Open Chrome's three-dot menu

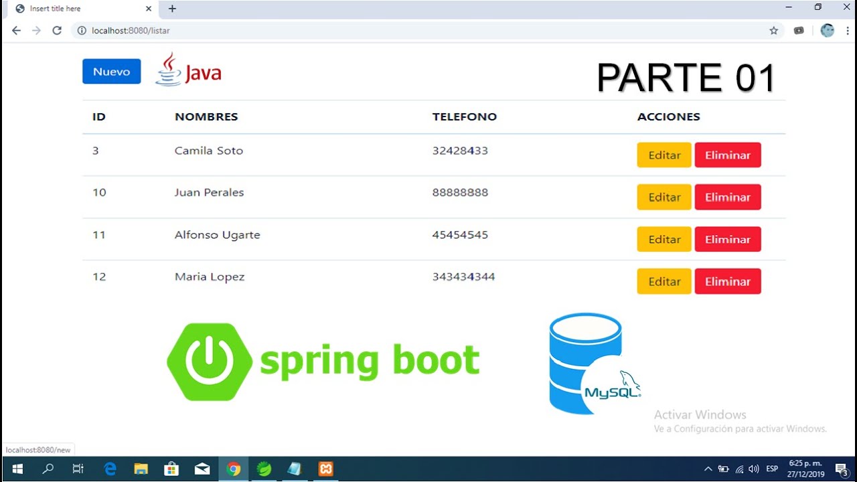click(847, 31)
